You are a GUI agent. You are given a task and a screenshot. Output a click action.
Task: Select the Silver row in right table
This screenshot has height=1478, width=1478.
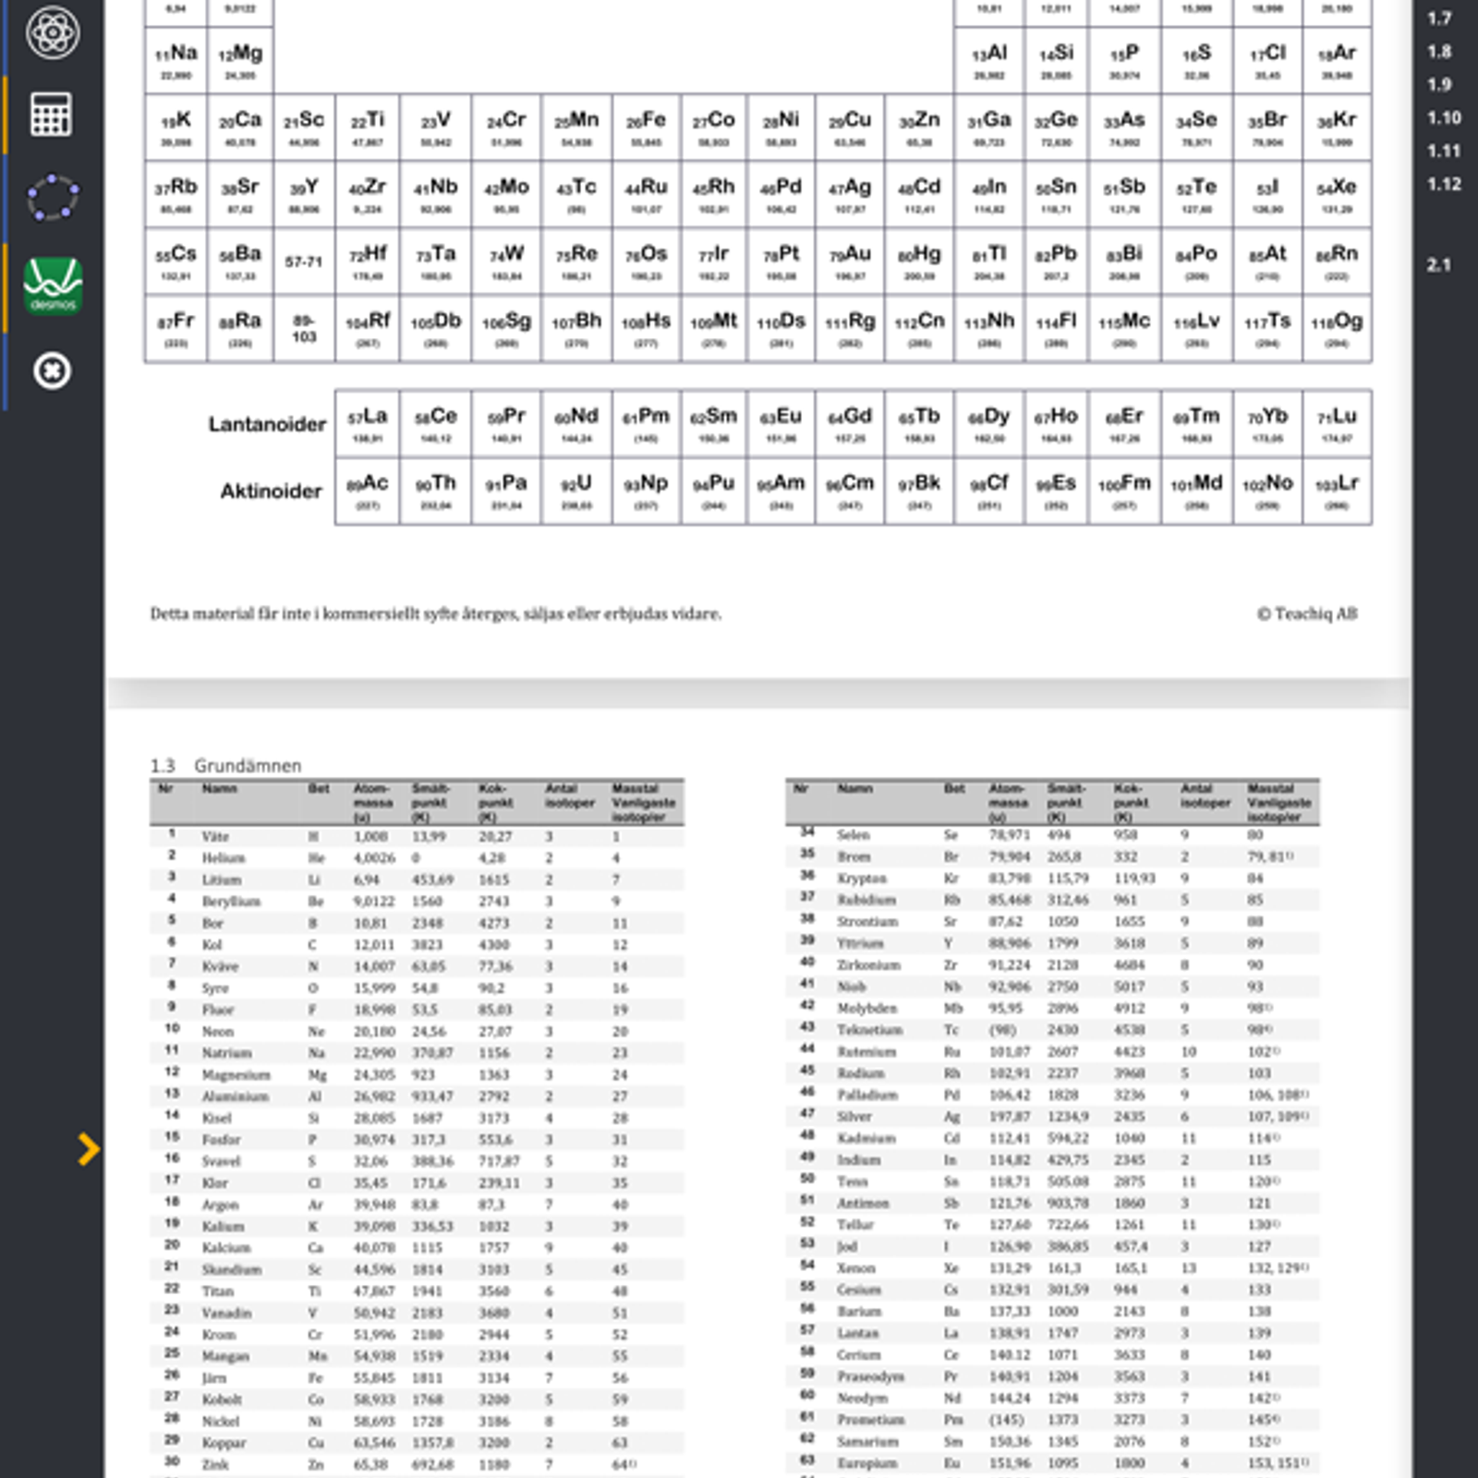[x=1053, y=1117]
